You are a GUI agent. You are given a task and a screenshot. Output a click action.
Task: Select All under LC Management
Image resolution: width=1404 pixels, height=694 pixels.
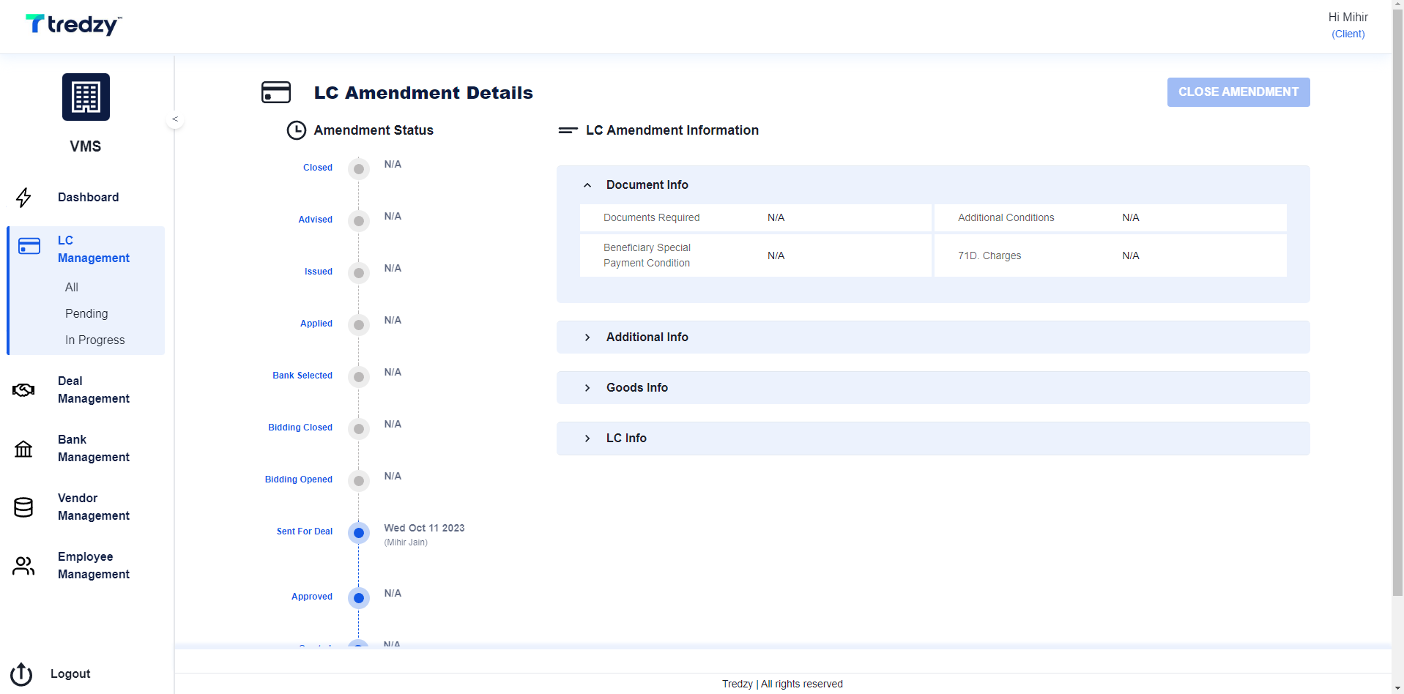(72, 288)
